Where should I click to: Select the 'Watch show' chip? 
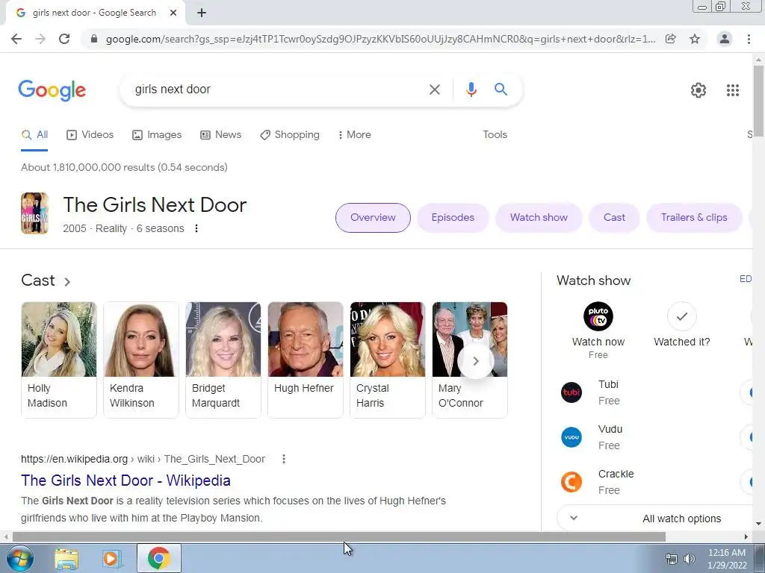click(x=539, y=218)
